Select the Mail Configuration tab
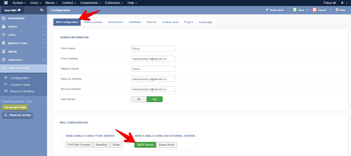The height and width of the screenshot is (156, 351). pyautogui.click(x=67, y=22)
